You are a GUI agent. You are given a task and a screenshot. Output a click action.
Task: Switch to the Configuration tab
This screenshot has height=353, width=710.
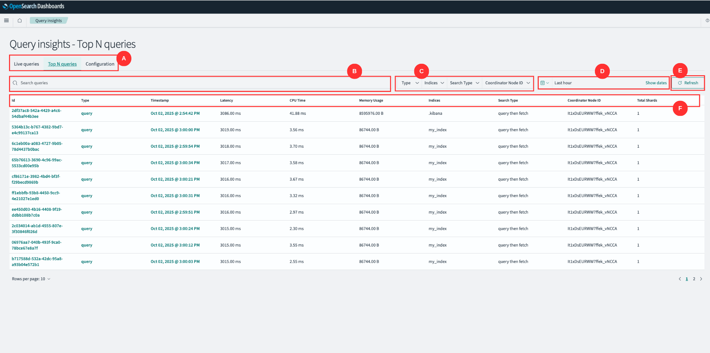click(x=100, y=64)
